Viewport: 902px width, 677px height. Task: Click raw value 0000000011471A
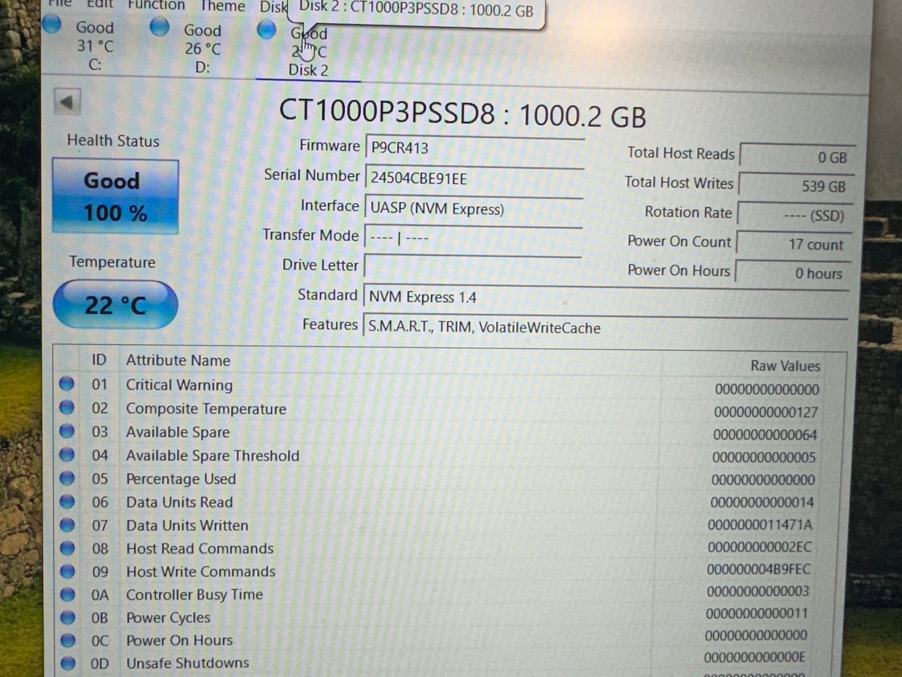click(760, 524)
